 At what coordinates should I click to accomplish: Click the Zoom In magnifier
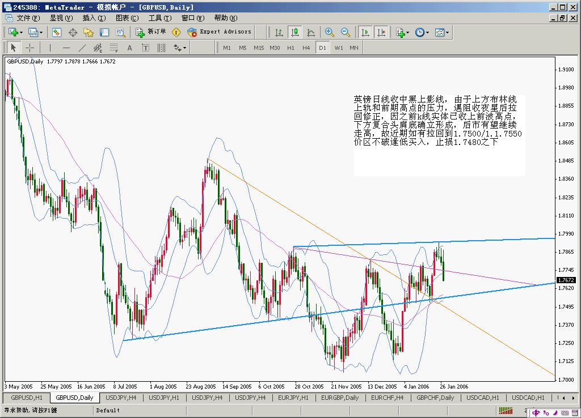(x=330, y=32)
